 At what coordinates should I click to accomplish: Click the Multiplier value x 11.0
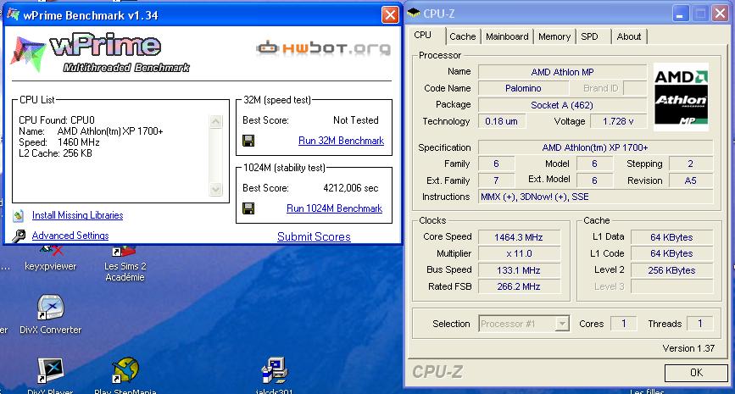(519, 253)
